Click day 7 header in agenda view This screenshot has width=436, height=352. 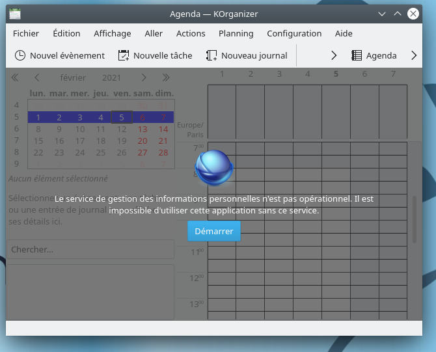click(393, 74)
